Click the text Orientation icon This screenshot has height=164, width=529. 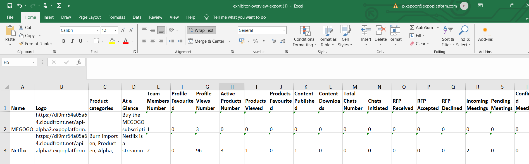pyautogui.click(x=171, y=30)
